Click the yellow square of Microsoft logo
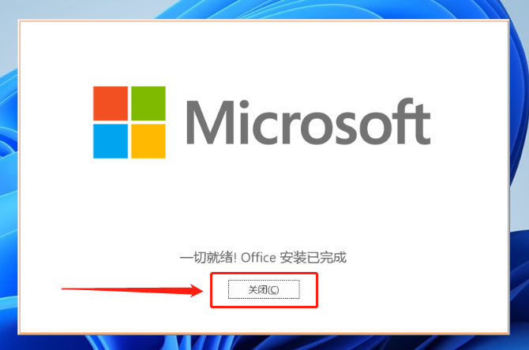Screen dimensions: 529x350 tap(148, 141)
